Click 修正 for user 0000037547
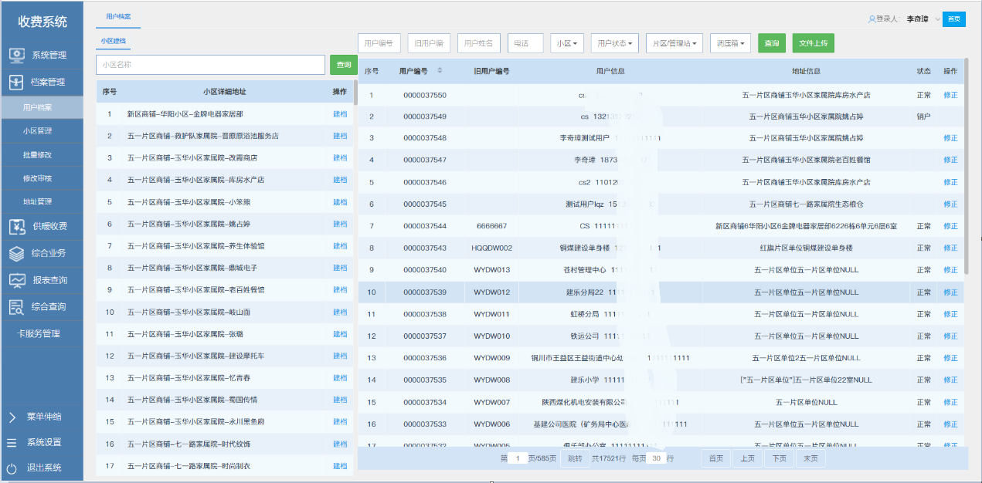Viewport: 982px width, 483px height. coord(950,160)
